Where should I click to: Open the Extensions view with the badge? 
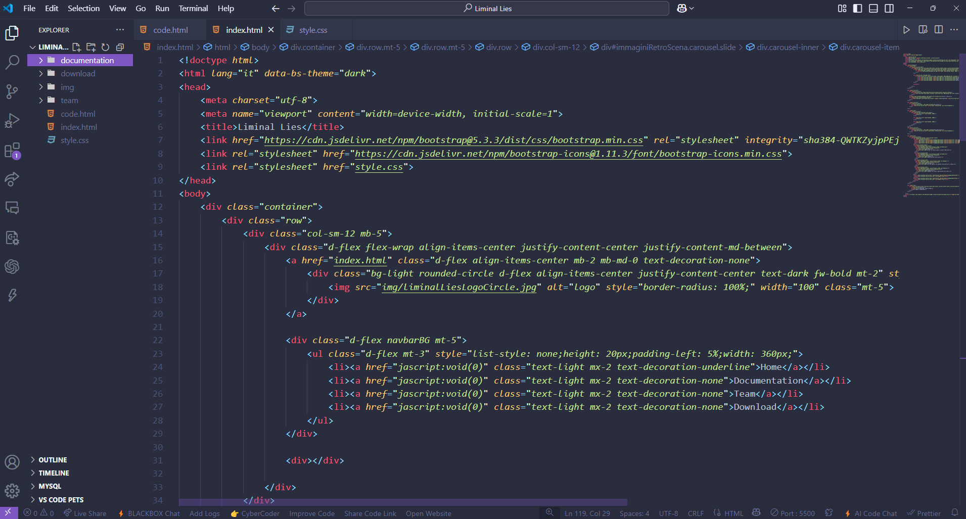click(x=12, y=150)
